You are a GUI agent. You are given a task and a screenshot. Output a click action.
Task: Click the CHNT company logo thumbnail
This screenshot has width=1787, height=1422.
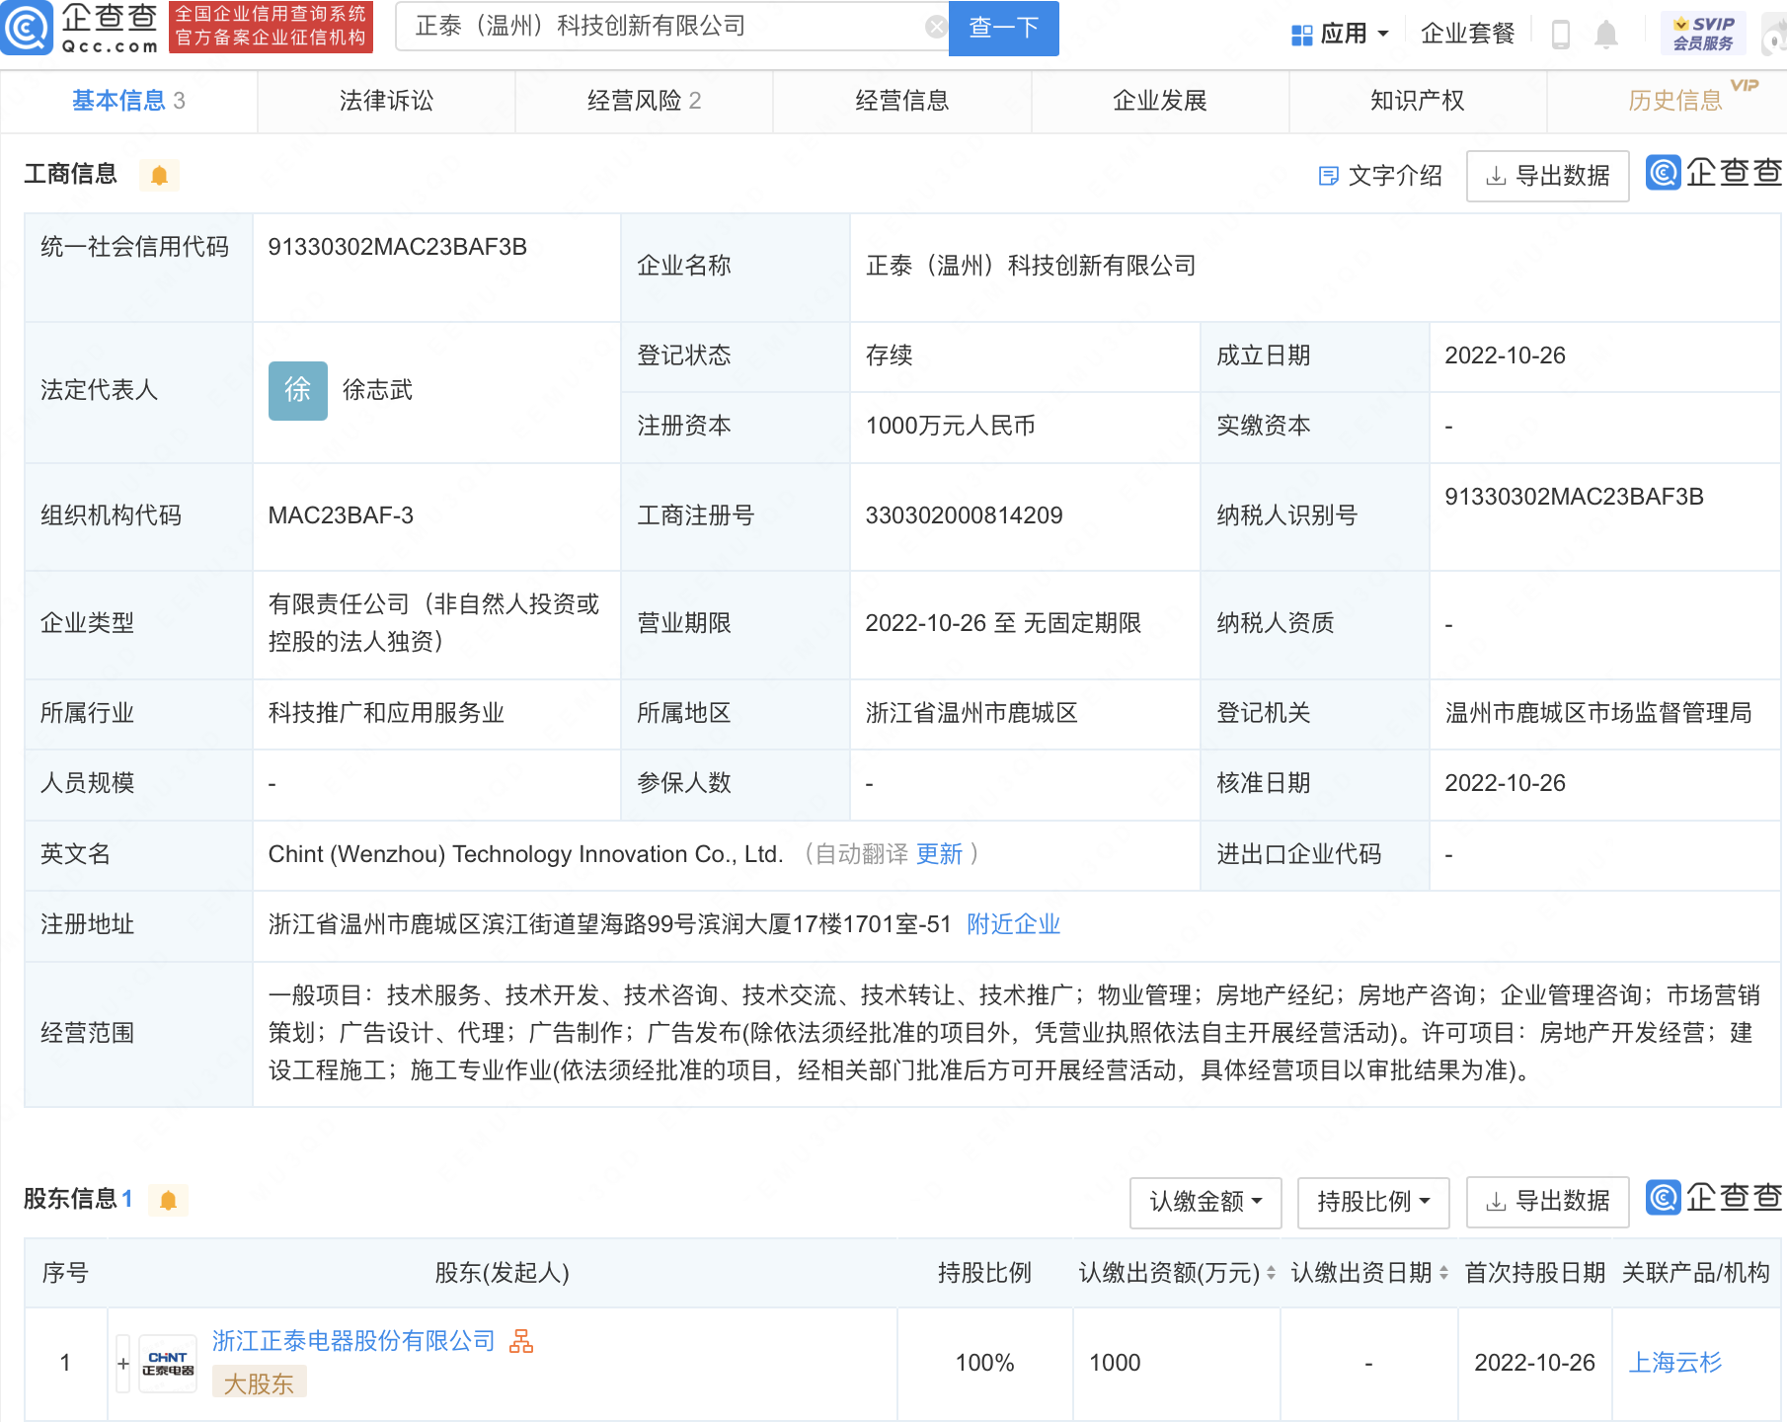coord(168,1364)
